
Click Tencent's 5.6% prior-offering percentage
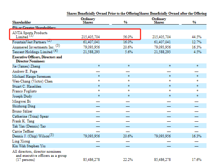tap(129, 52)
